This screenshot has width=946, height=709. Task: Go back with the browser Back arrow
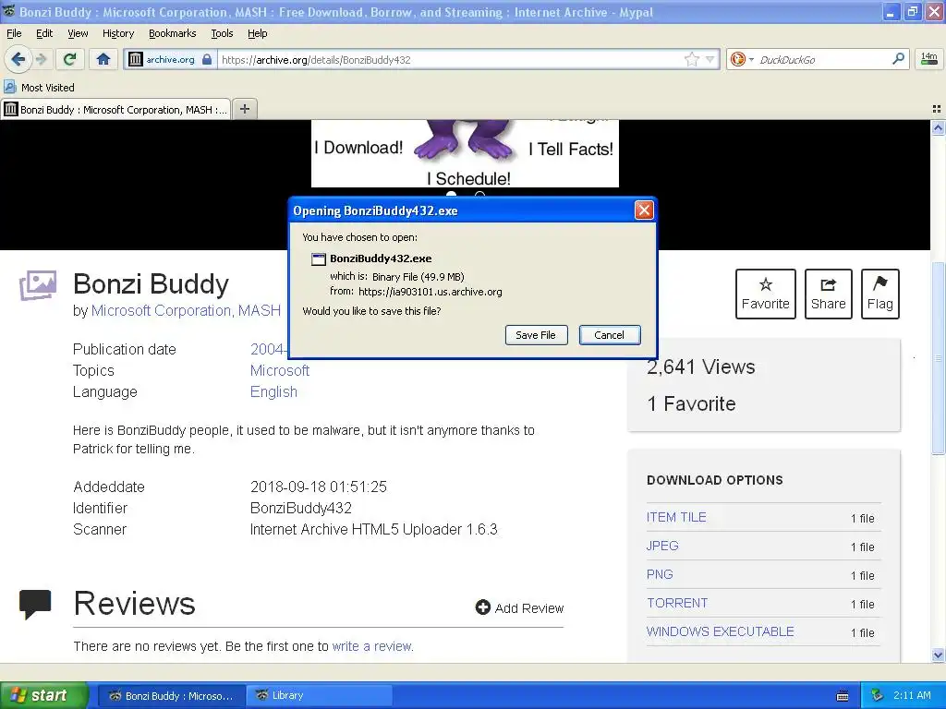click(x=18, y=59)
